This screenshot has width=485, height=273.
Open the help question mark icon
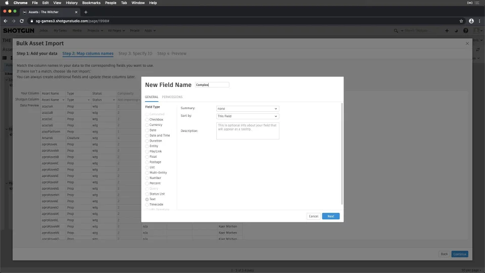click(465, 31)
